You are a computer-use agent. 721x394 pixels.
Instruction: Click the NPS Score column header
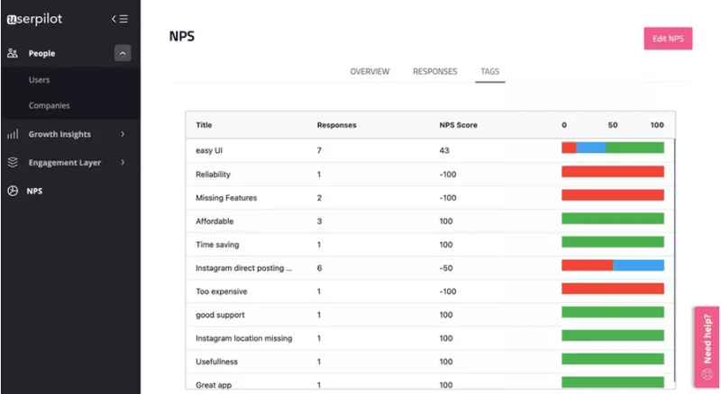point(457,125)
